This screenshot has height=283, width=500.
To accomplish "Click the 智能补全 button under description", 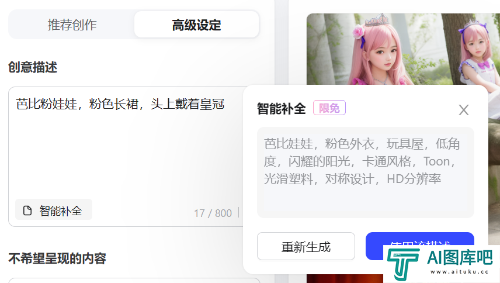I will tap(54, 209).
